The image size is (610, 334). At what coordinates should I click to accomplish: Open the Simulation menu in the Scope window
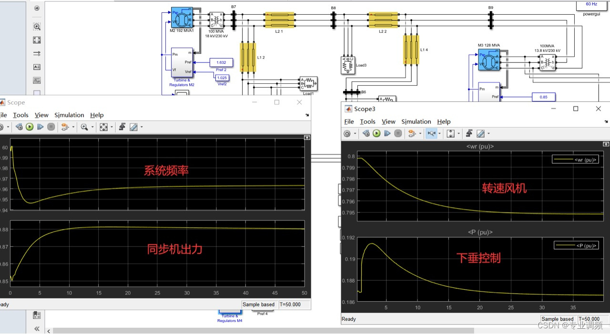coord(69,115)
